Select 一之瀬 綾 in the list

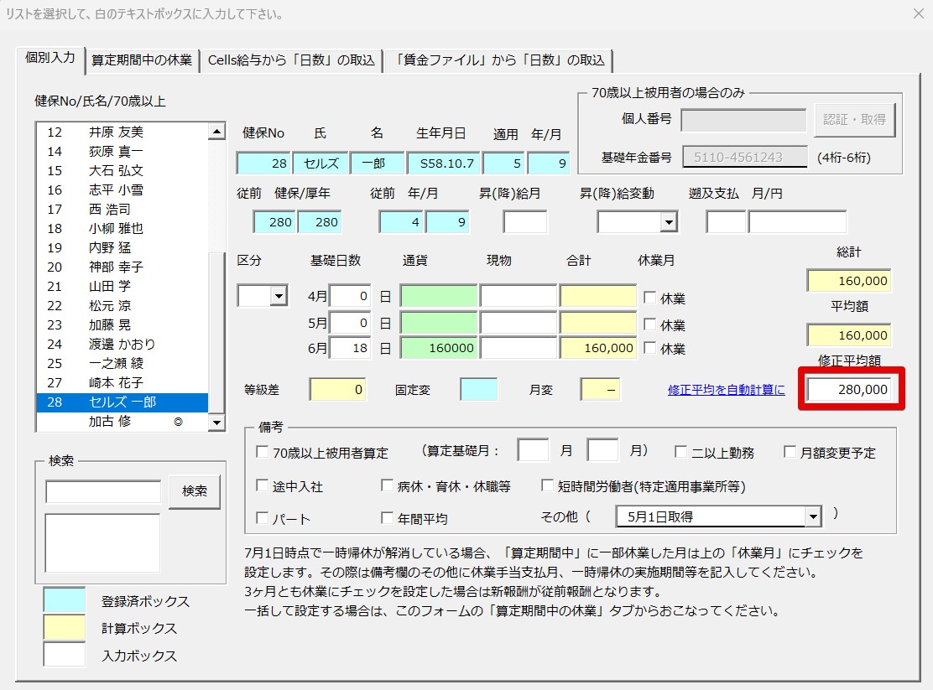pos(122,363)
